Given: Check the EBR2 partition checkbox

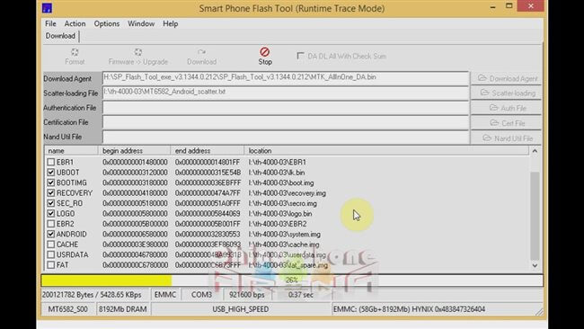Looking at the screenshot, I should click(51, 224).
